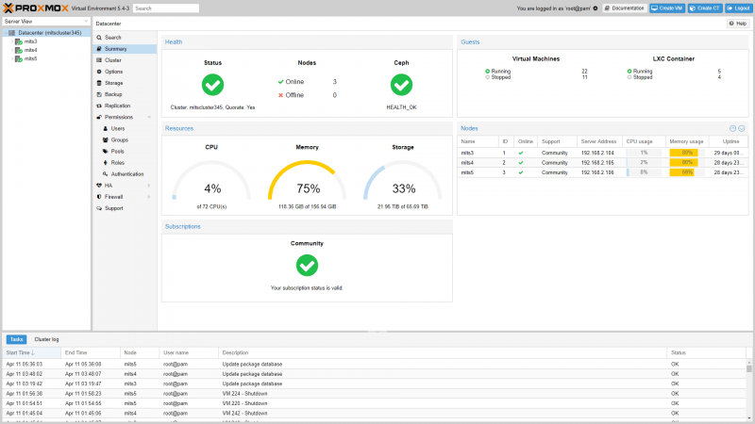755x424 pixels.
Task: Expand the Firewall submenu arrow
Action: point(149,197)
